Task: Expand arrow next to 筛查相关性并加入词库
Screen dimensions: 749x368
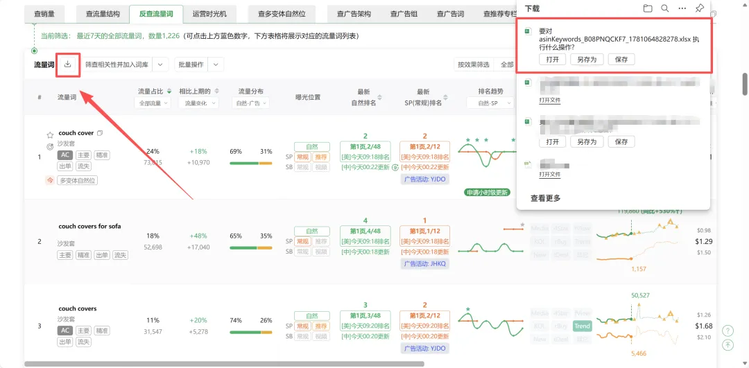Action: [160, 64]
